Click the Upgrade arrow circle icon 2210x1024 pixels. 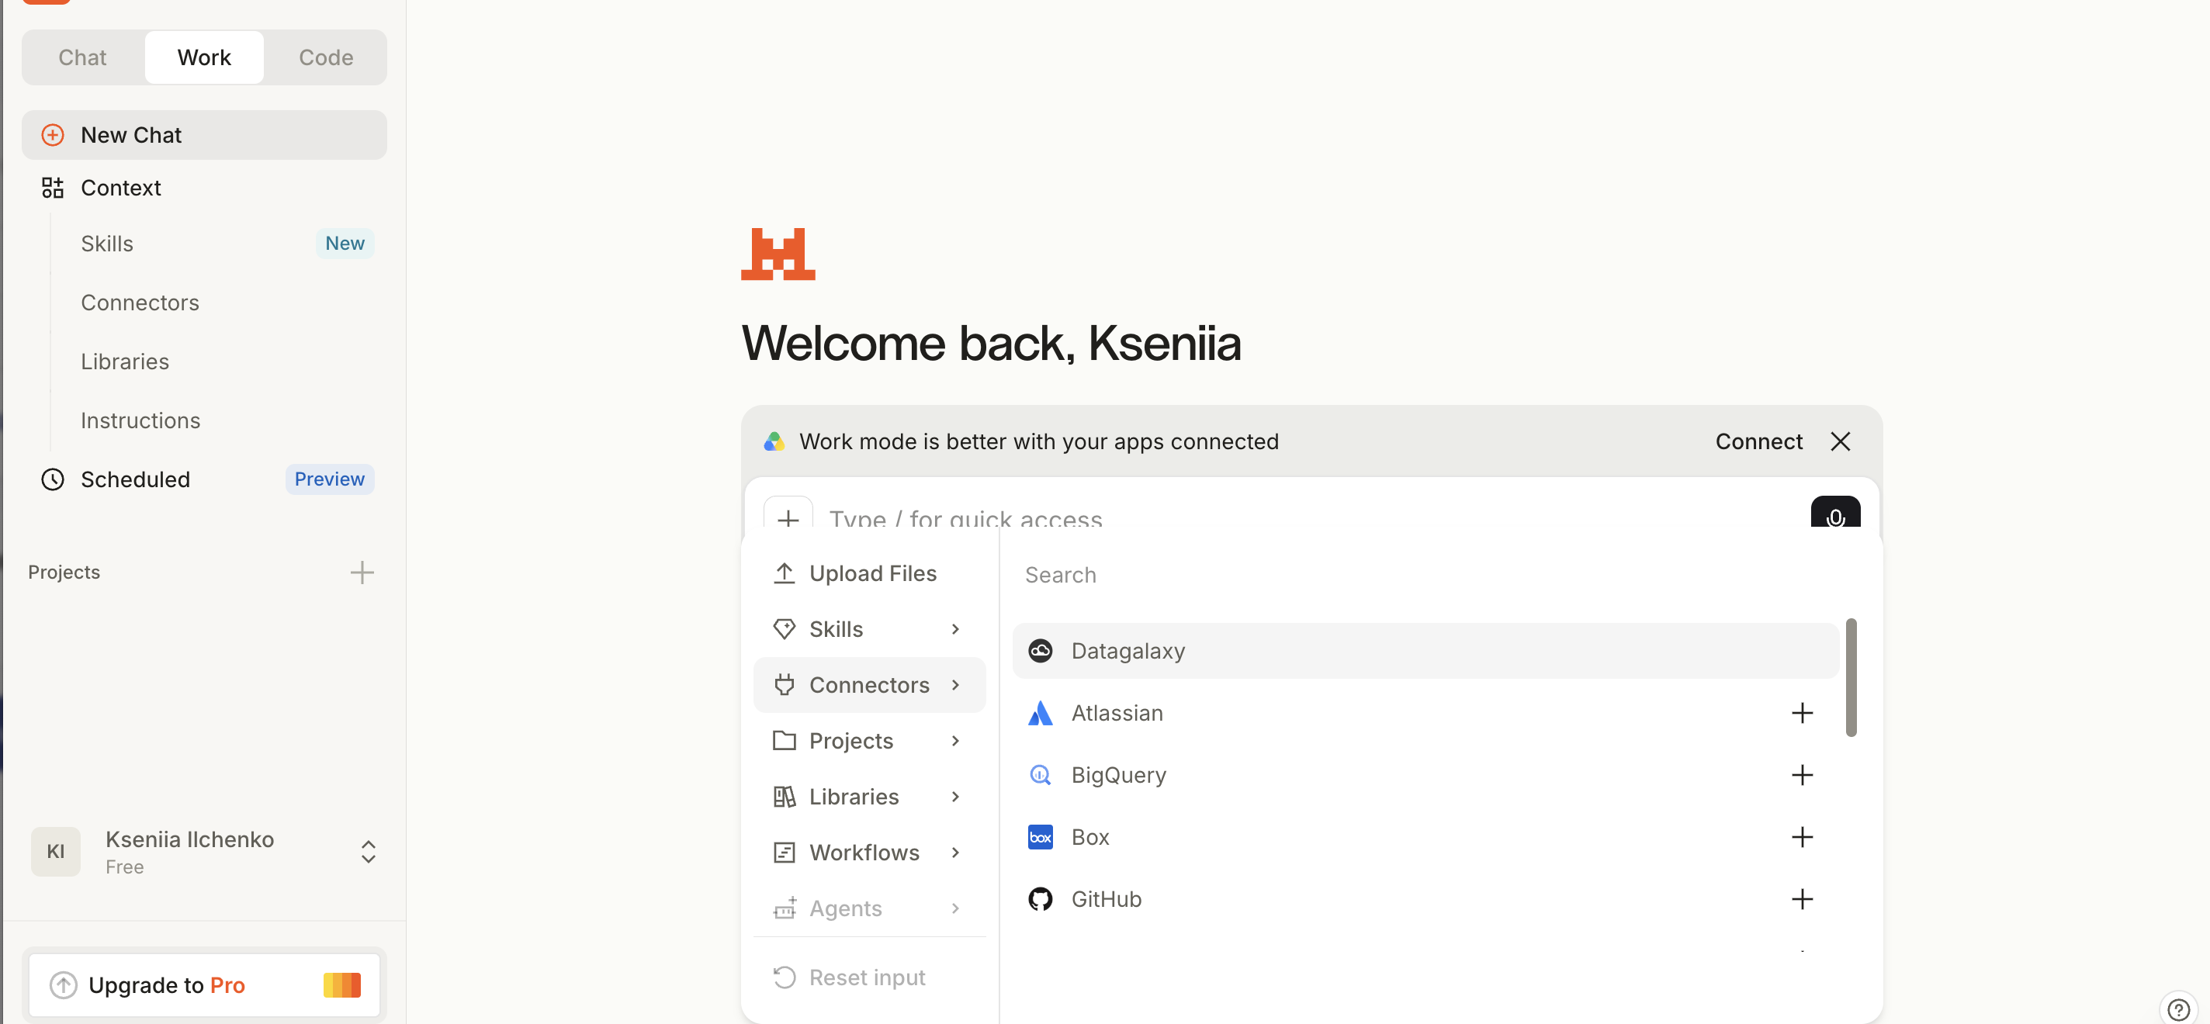pos(64,985)
